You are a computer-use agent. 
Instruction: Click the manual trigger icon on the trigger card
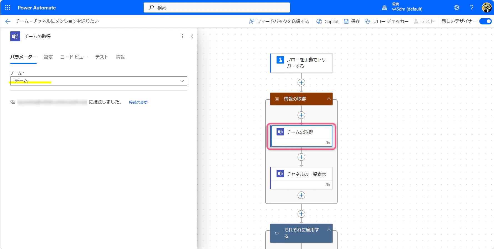(x=280, y=60)
